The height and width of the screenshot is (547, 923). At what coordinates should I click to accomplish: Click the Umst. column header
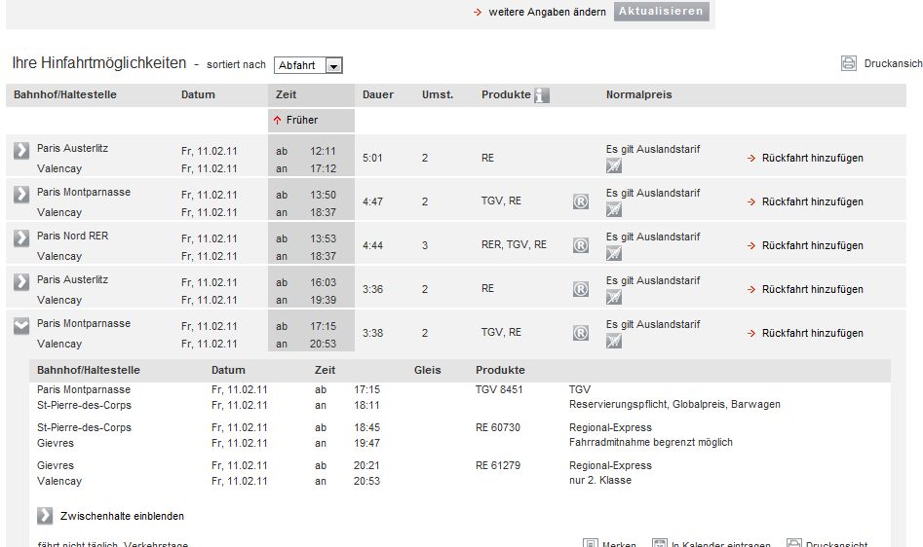pos(438,94)
